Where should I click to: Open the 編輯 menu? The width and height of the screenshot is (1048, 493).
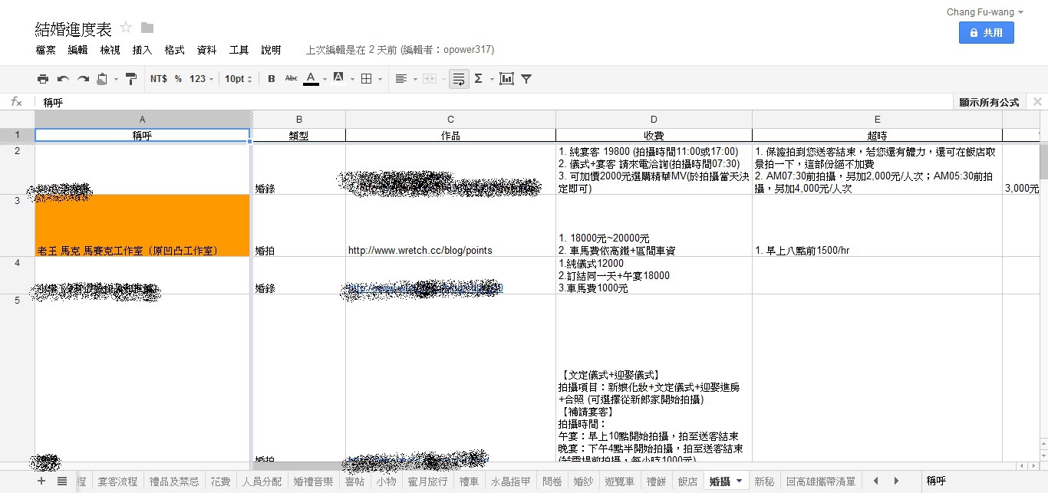[77, 50]
